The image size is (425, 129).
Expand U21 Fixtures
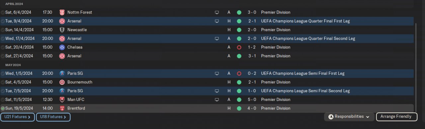[x=18, y=117]
